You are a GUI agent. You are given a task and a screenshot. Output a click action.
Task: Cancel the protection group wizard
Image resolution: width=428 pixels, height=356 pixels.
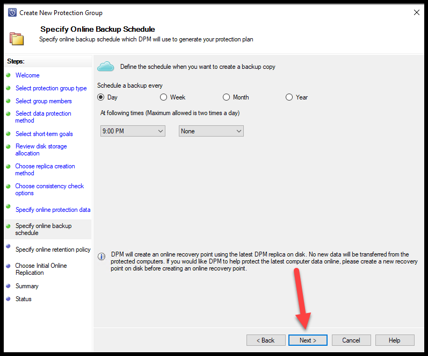click(351, 340)
